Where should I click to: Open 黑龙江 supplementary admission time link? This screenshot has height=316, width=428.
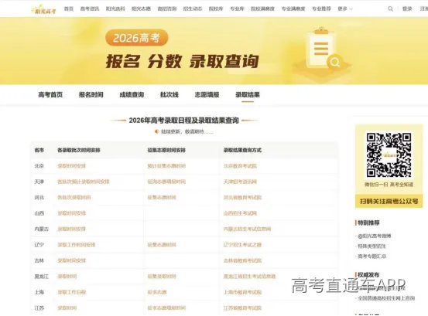[x=162, y=277]
